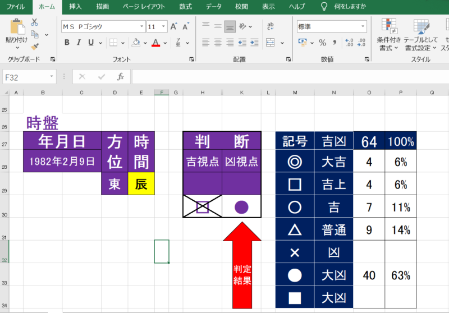Click the Insert Function fx icon

tap(120, 77)
